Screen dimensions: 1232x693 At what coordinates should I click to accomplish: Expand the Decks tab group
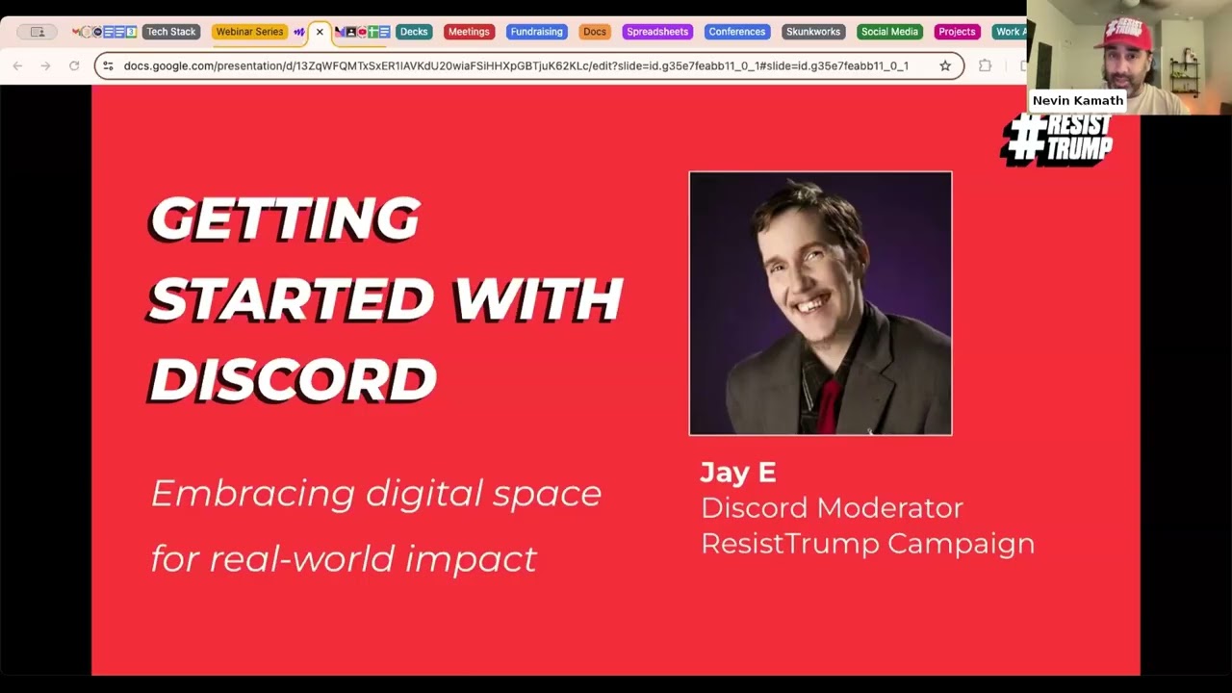[x=414, y=32]
